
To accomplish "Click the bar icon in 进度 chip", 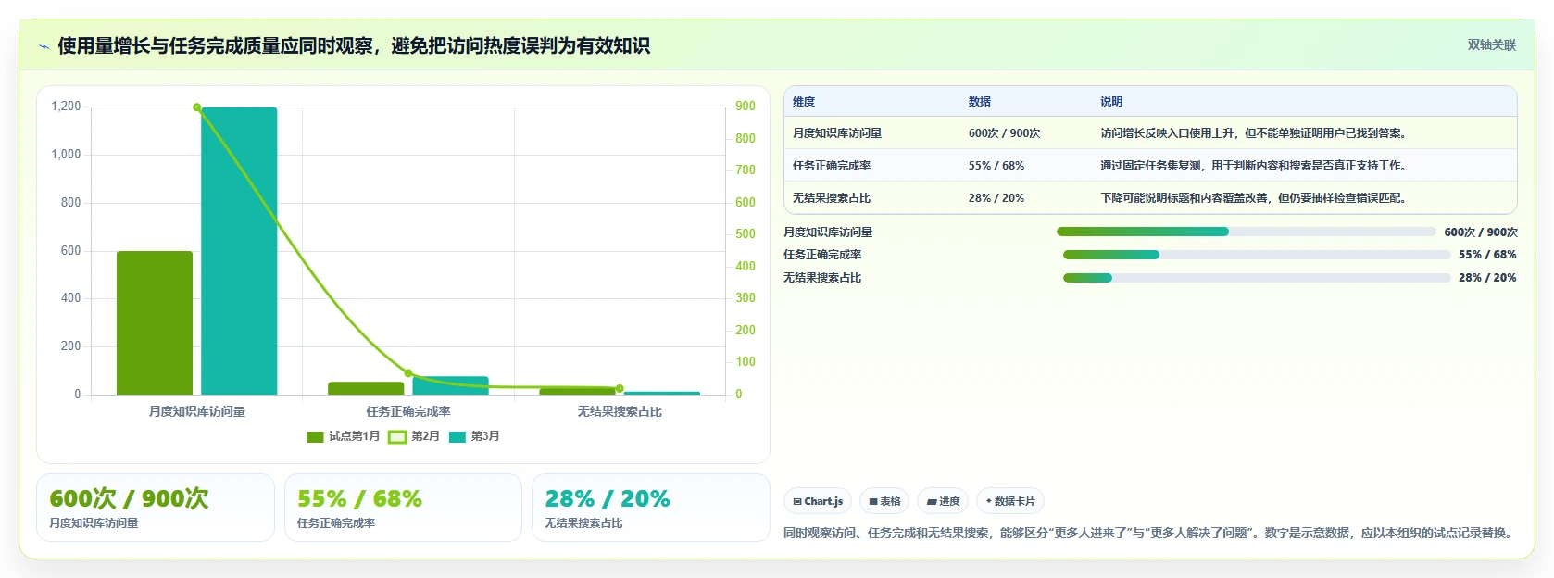I will [x=932, y=502].
